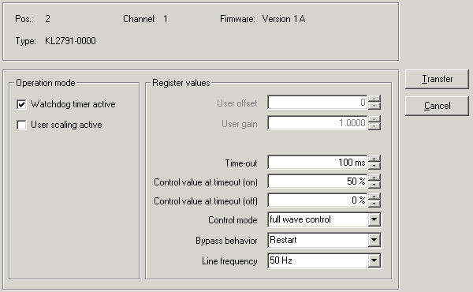
Task: Open the Line frequency dropdown
Action: 374,260
